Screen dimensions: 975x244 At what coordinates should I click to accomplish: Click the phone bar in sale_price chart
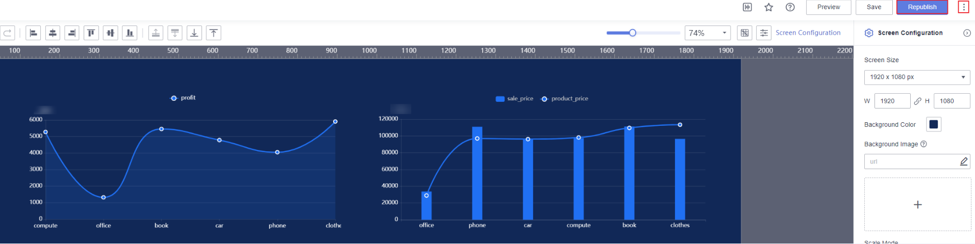(x=477, y=173)
